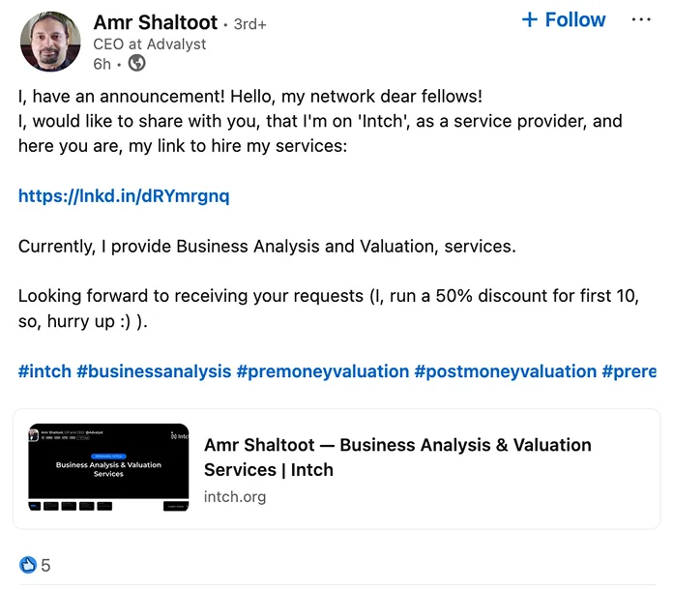Open the lnkd.in/dRYmrgnq link
The height and width of the screenshot is (590, 673).
coord(124,196)
